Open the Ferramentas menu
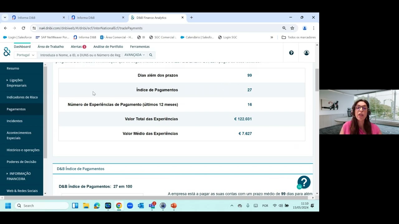Screen dimensions: 399x224 (140, 47)
